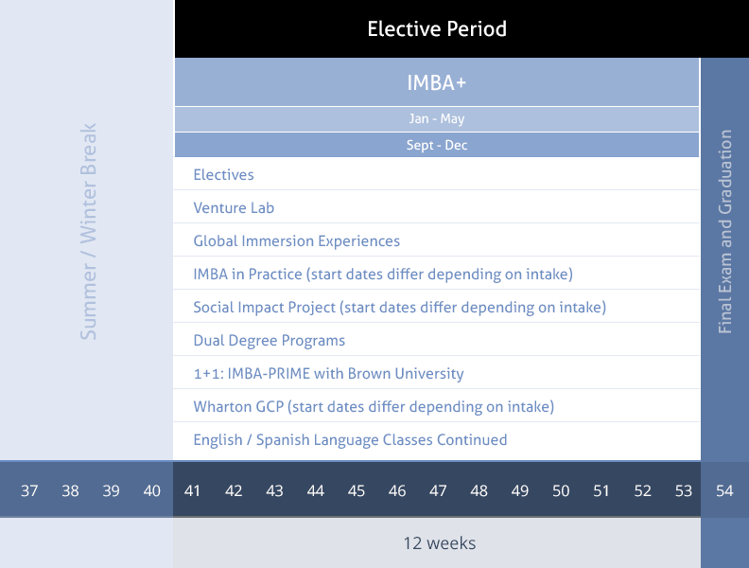Screen dimensions: 749x568
Task: Open the Social Impact Project link
Action: pos(400,307)
